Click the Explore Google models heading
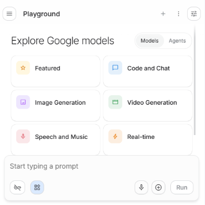205x205 pixels. [63, 41]
